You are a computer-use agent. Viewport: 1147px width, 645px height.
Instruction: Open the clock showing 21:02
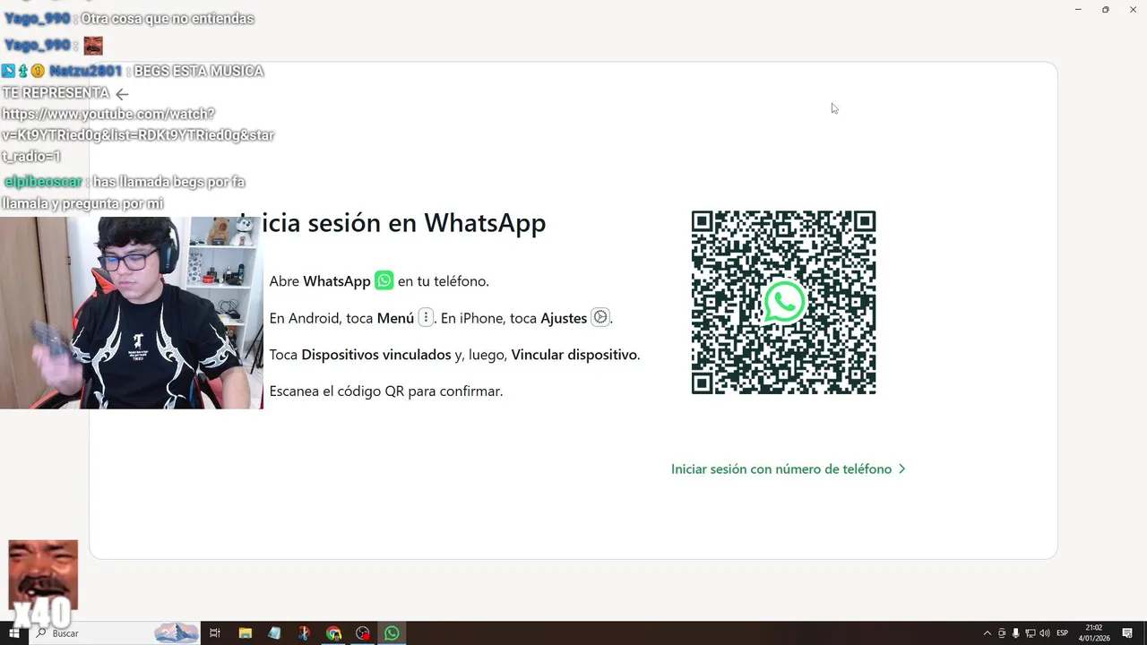click(x=1094, y=633)
